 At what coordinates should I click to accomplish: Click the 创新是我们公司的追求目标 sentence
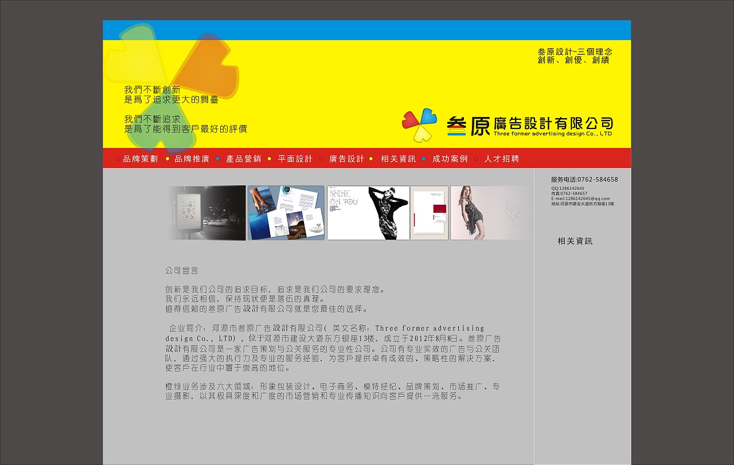(276, 290)
